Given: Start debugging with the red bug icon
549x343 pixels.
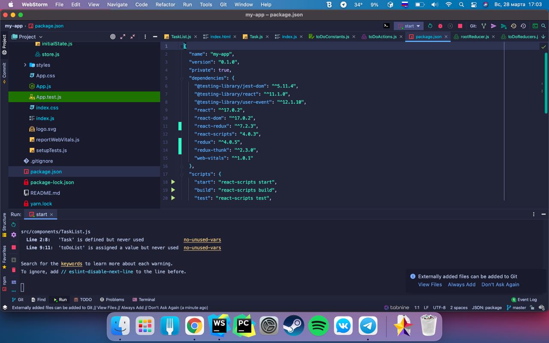Looking at the screenshot, I should tap(440, 26).
